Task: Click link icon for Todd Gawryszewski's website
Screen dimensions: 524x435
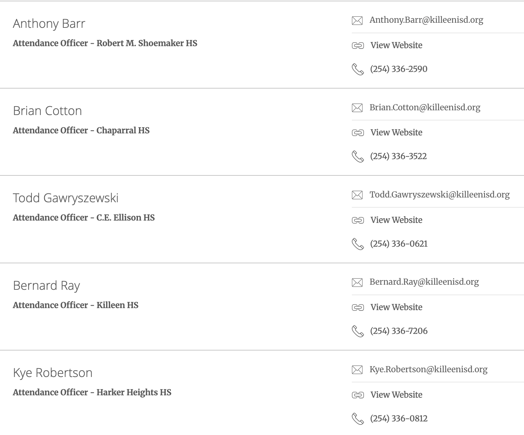Action: click(x=358, y=220)
